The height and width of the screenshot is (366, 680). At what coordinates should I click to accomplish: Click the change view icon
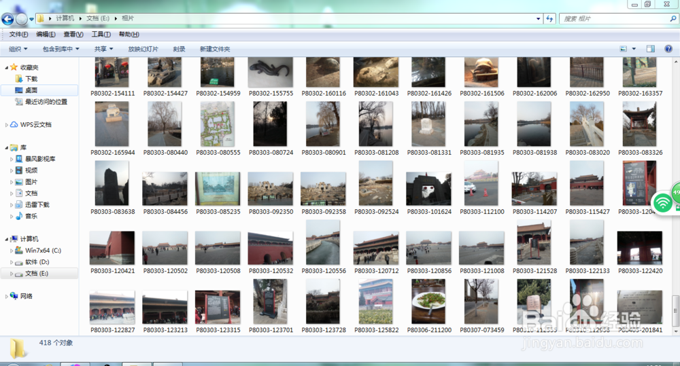click(623, 49)
